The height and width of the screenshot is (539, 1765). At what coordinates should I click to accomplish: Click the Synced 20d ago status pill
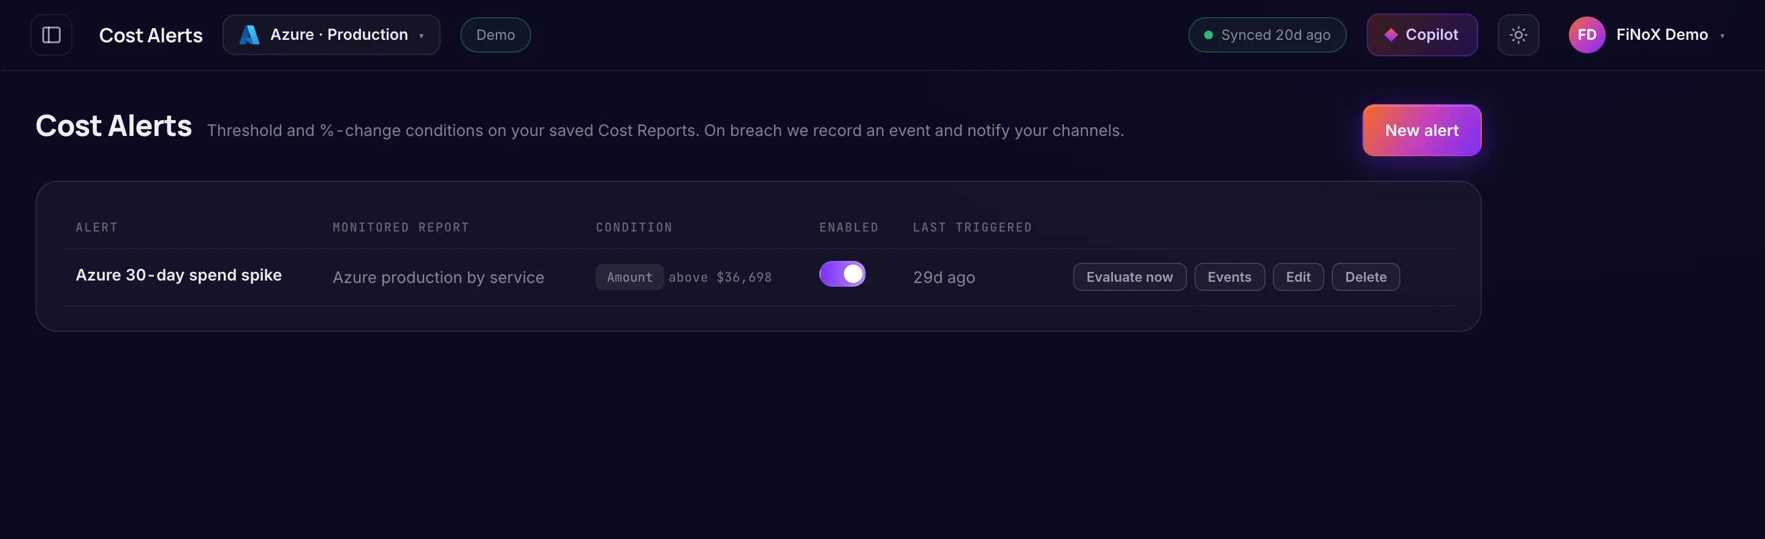(1267, 35)
